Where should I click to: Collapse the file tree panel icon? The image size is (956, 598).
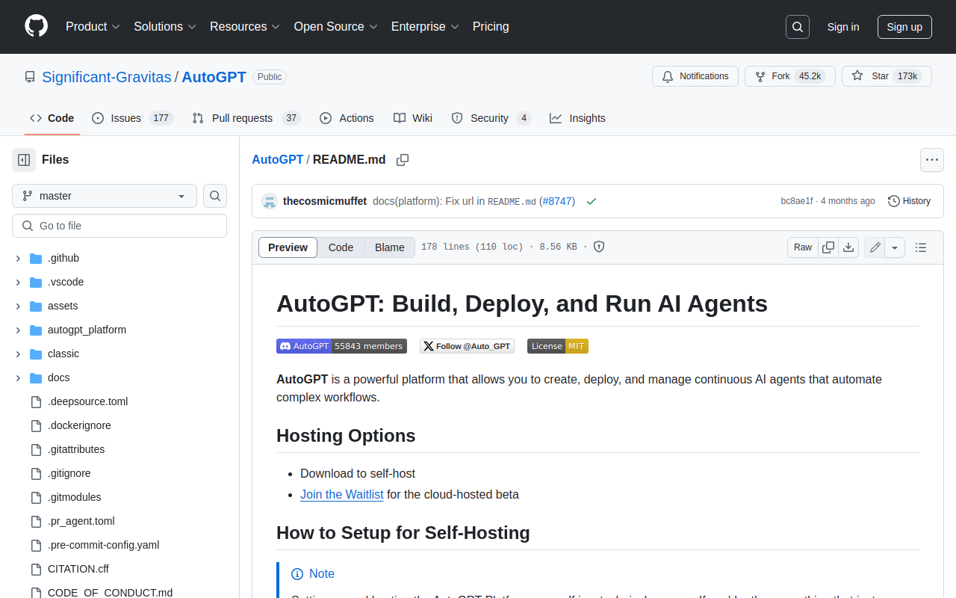(x=24, y=160)
